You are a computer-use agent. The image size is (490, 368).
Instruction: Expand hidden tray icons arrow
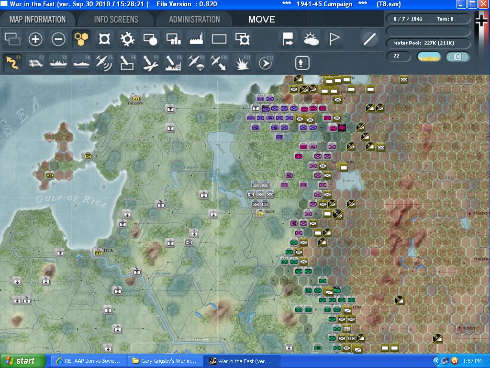point(436,361)
